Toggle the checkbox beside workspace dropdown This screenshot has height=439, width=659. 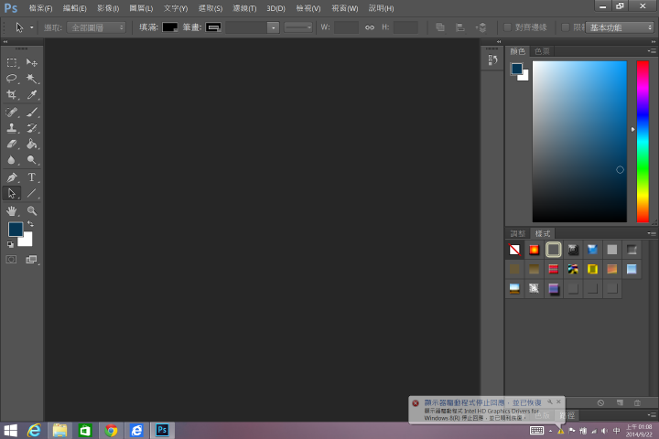click(x=566, y=27)
